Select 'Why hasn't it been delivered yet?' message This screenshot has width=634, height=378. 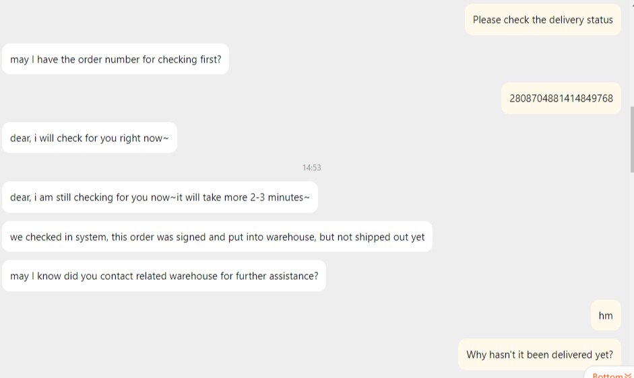[x=539, y=354]
